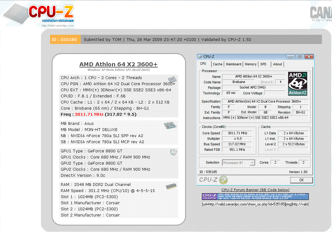
Task: Open the Mainboard tab
Action: click(234, 64)
